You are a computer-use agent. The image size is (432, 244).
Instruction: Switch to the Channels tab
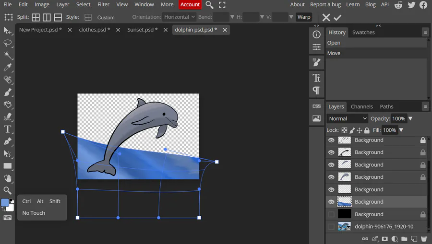coord(361,106)
